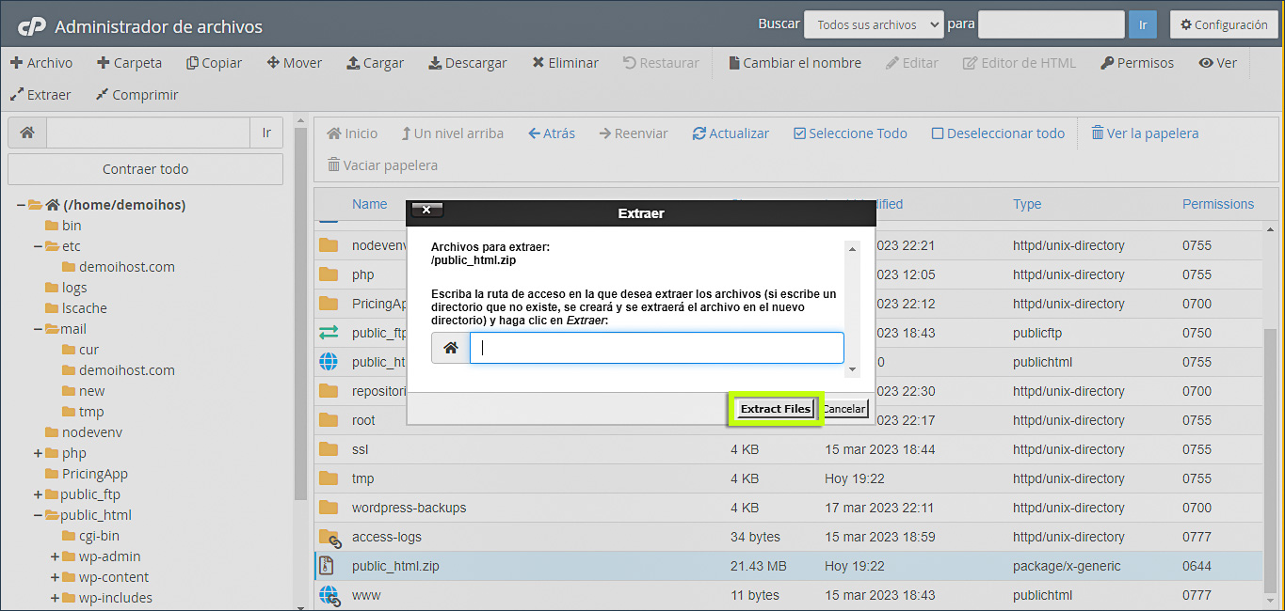The height and width of the screenshot is (611, 1285).
Task: Expand the wp-content tree folder
Action: pyautogui.click(x=55, y=577)
